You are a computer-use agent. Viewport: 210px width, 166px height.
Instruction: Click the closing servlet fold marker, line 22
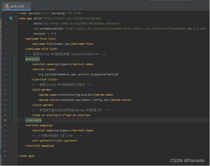[17, 120]
